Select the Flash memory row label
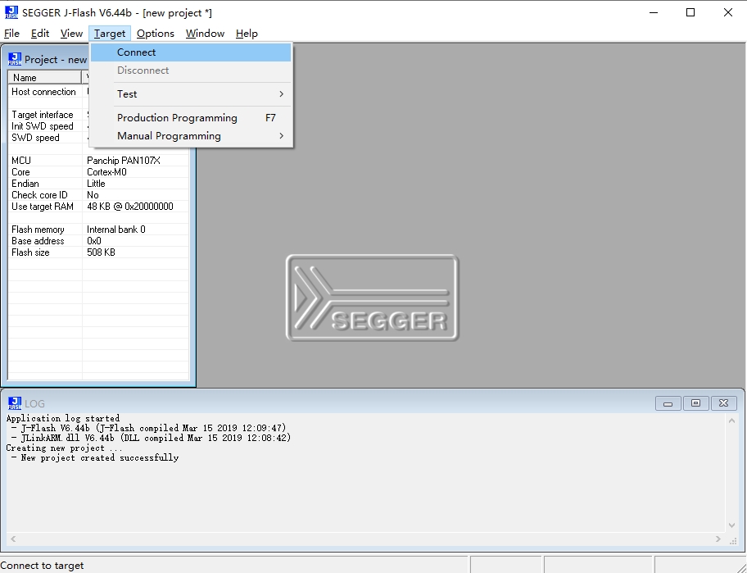 pyautogui.click(x=38, y=229)
